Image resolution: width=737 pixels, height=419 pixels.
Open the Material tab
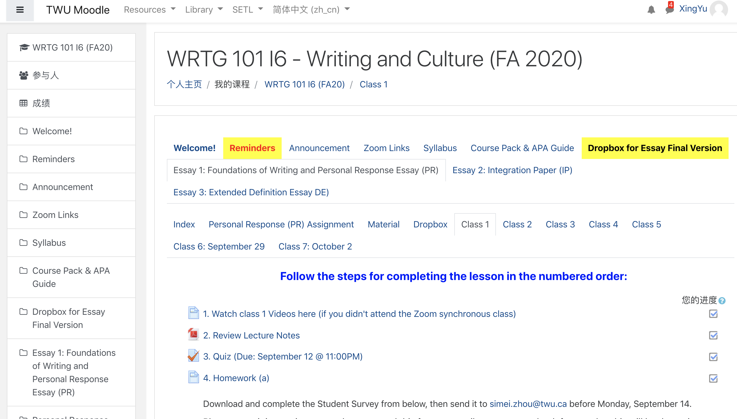point(383,224)
